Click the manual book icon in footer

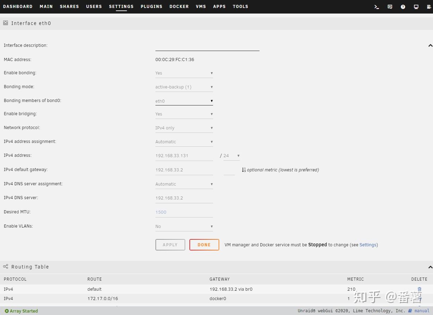click(x=410, y=311)
